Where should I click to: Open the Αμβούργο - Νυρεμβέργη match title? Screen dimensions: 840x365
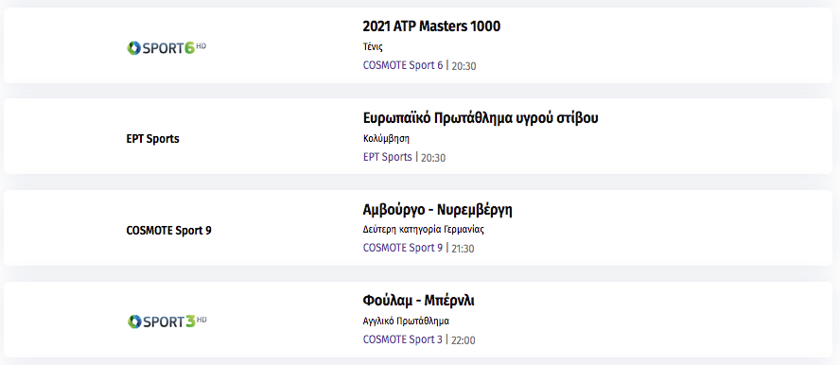(438, 210)
